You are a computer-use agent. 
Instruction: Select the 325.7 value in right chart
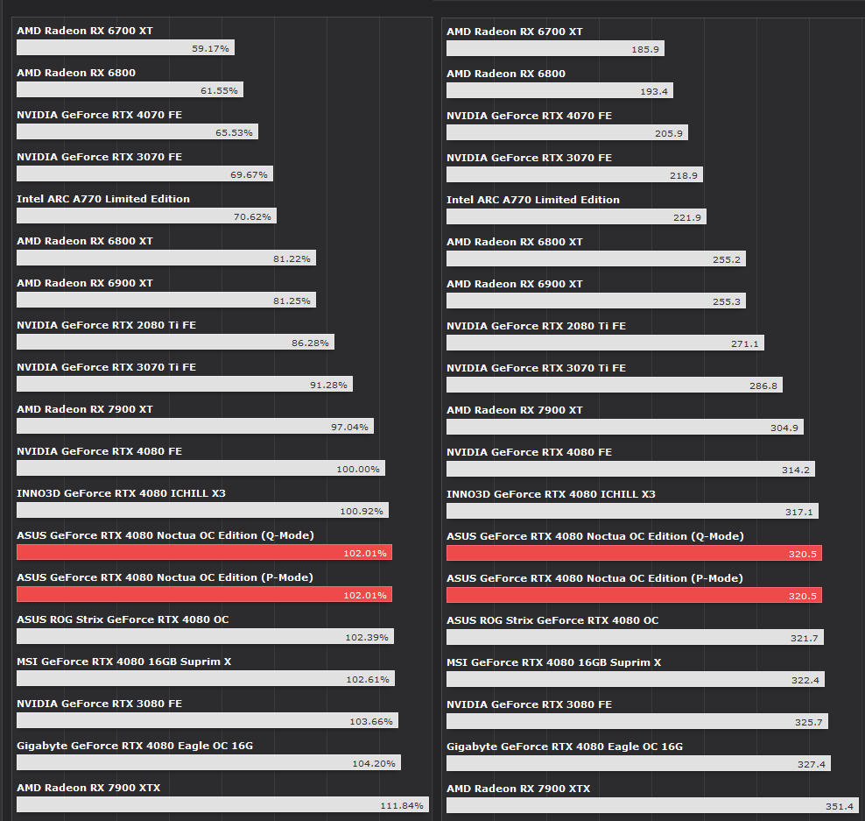click(808, 722)
